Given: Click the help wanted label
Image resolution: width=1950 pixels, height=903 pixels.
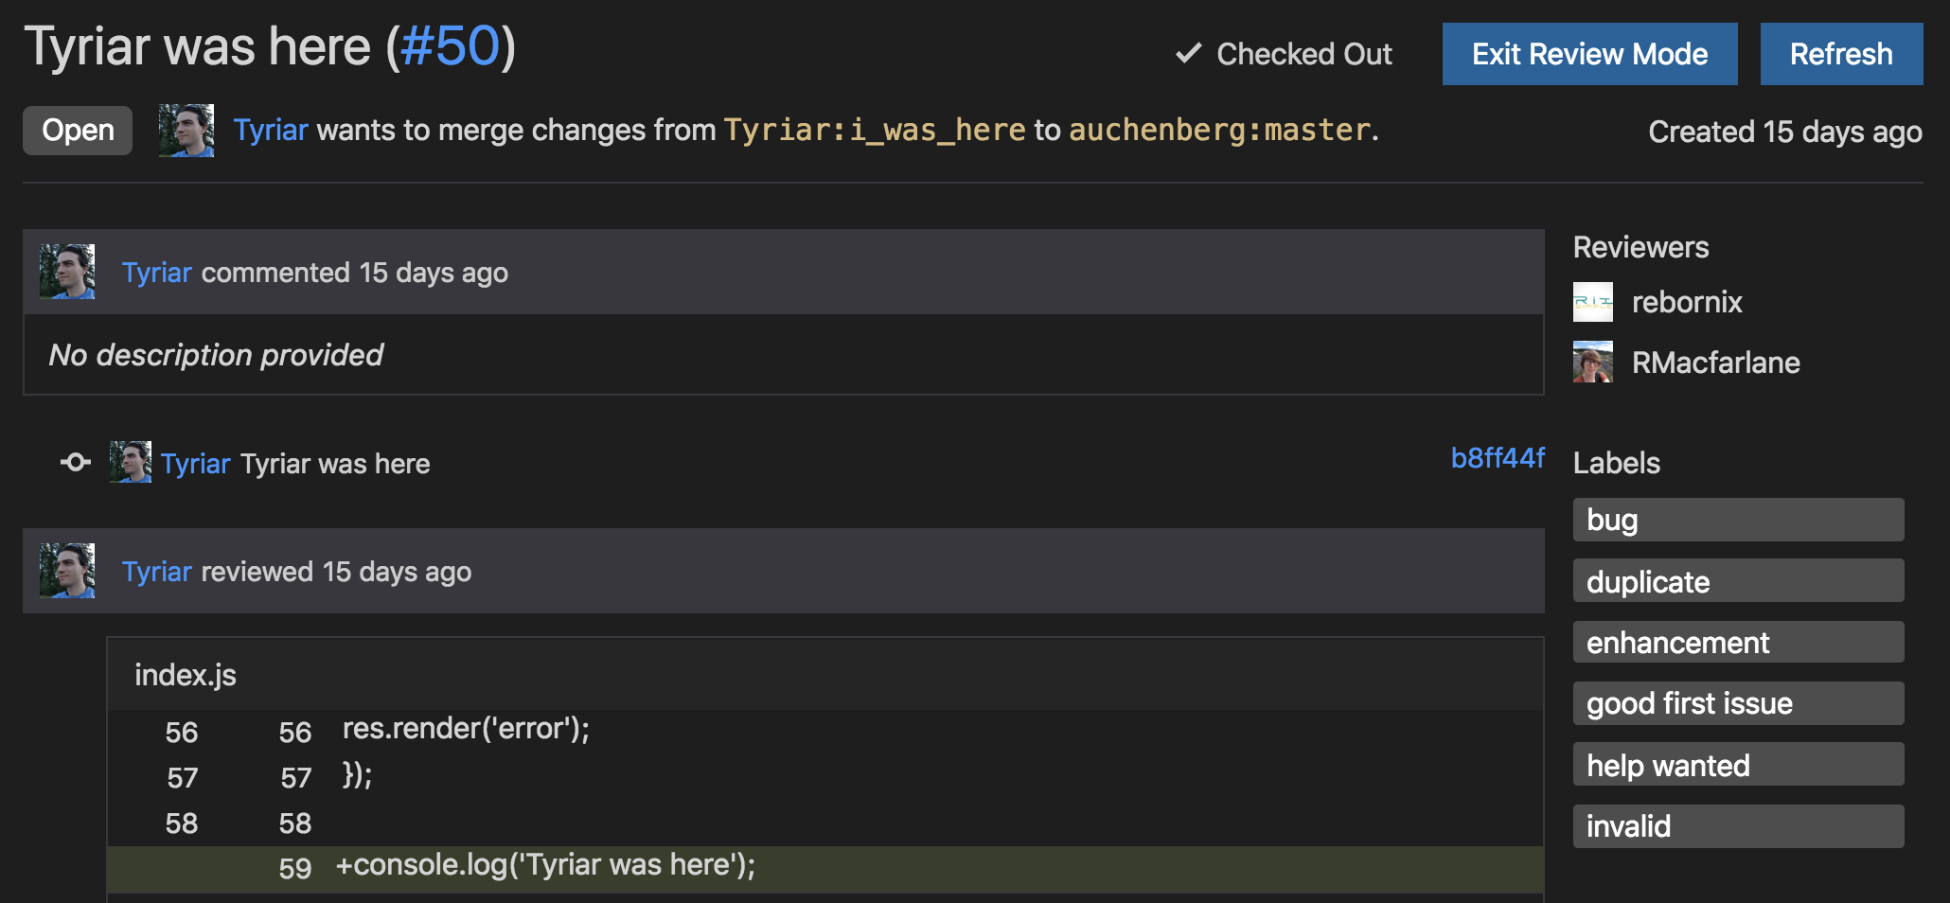Looking at the screenshot, I should (1739, 765).
